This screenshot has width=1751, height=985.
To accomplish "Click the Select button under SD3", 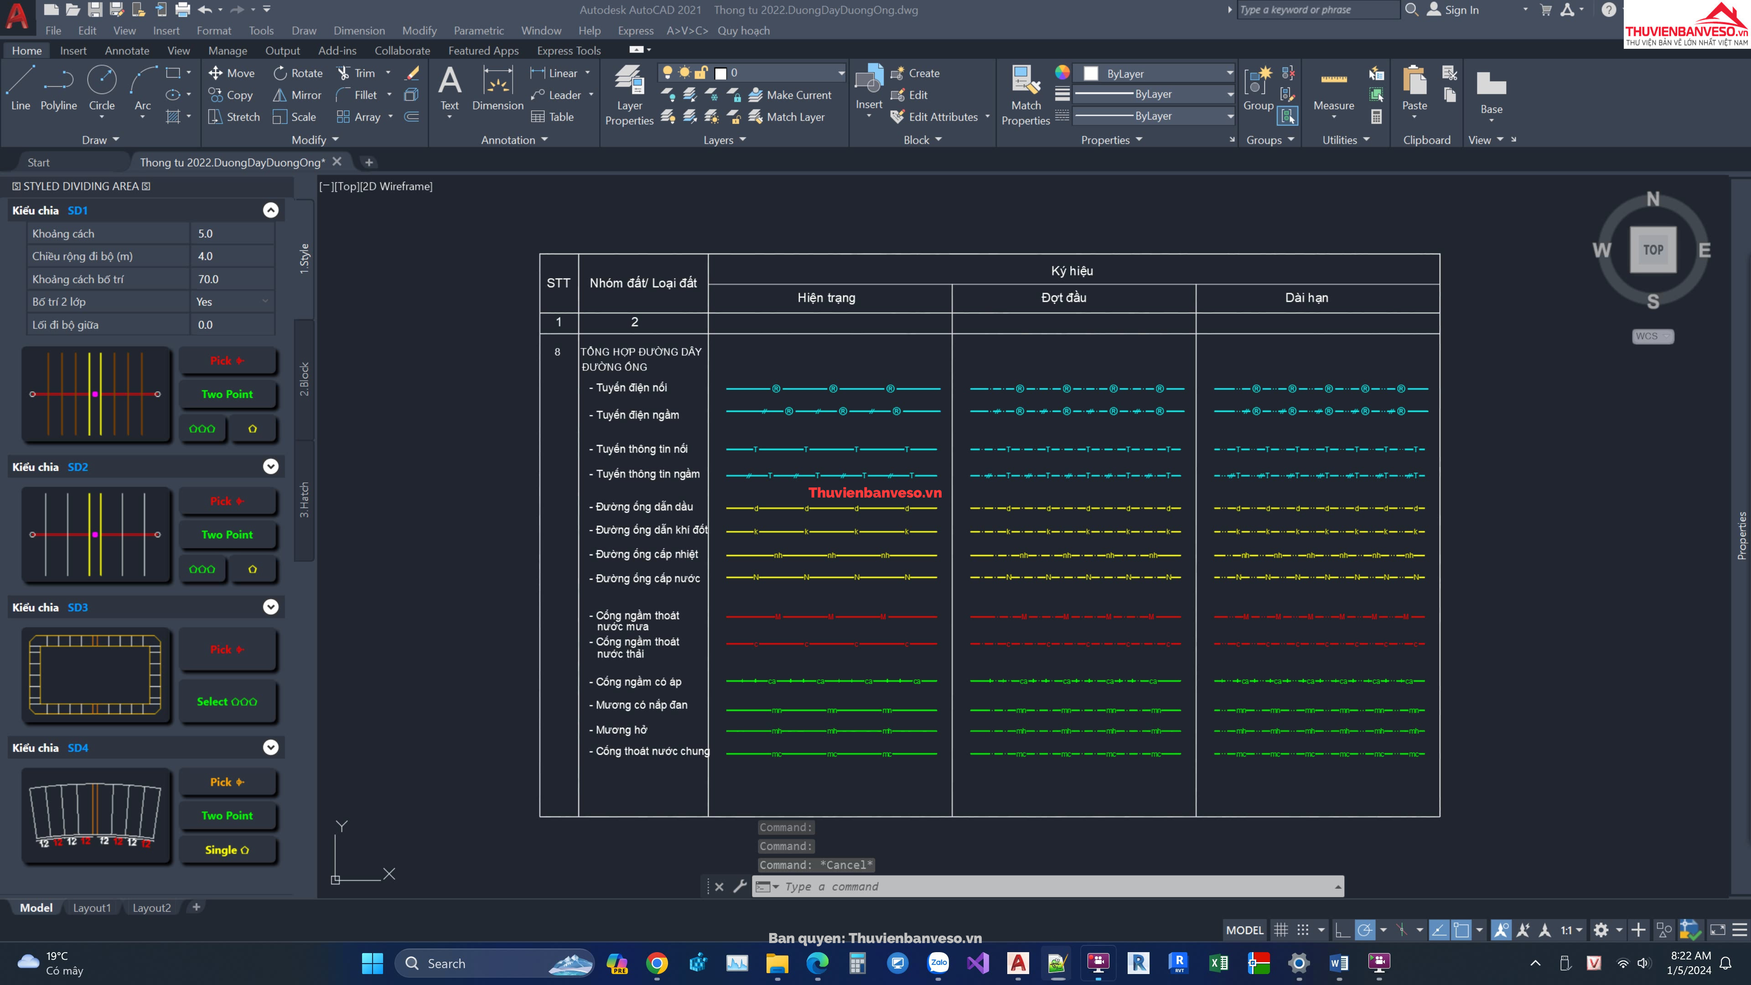I will coord(227,701).
